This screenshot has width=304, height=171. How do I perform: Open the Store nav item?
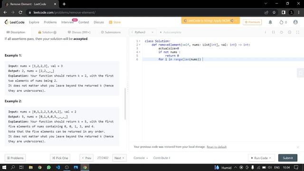click(x=115, y=22)
